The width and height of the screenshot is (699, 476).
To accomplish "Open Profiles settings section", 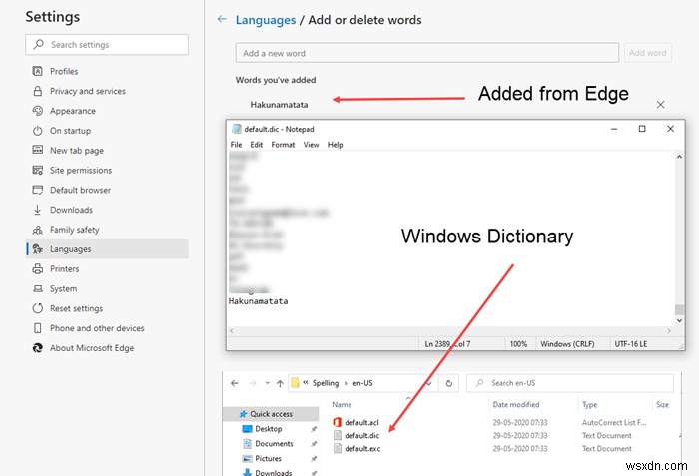I will pyautogui.click(x=64, y=71).
